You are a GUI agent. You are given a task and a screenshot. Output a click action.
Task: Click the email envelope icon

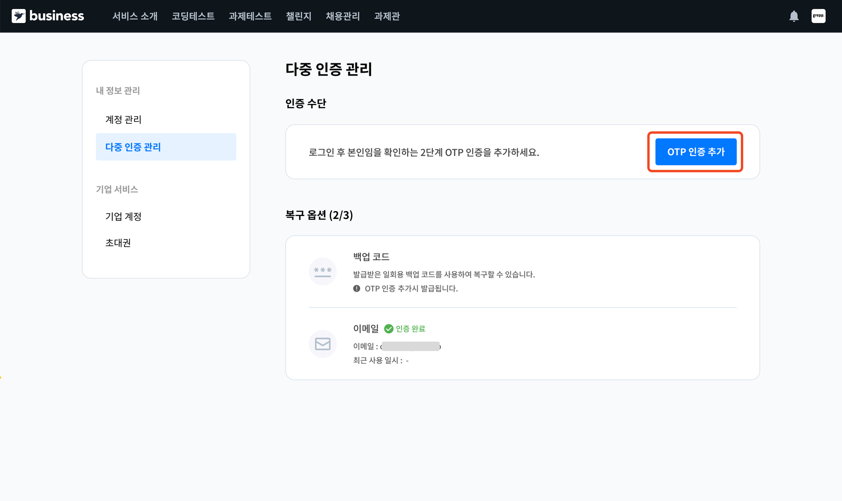(323, 344)
